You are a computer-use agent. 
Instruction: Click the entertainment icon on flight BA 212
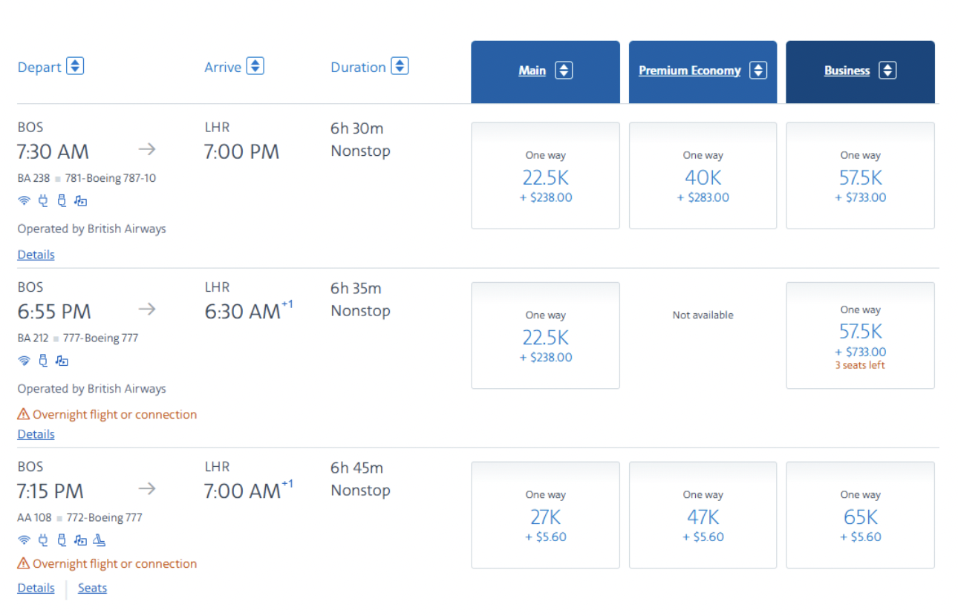62,361
